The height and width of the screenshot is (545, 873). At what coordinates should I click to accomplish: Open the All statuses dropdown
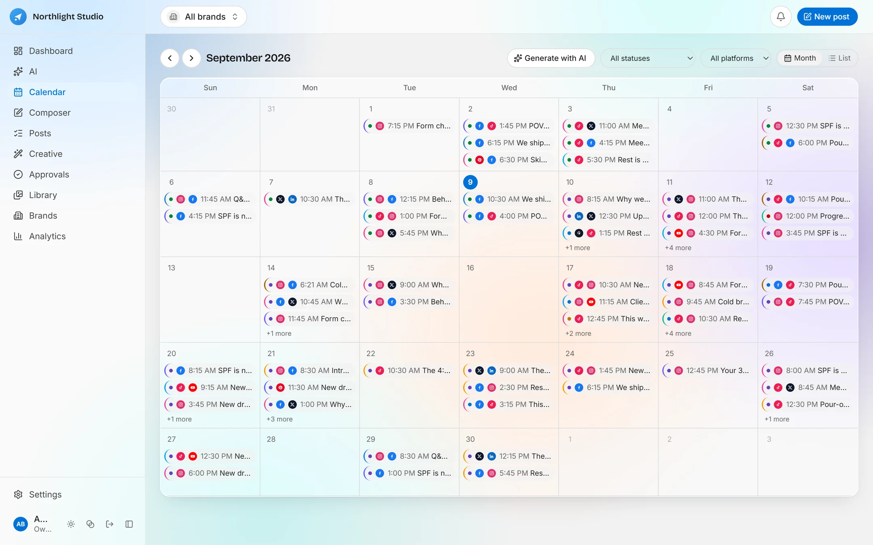point(648,58)
